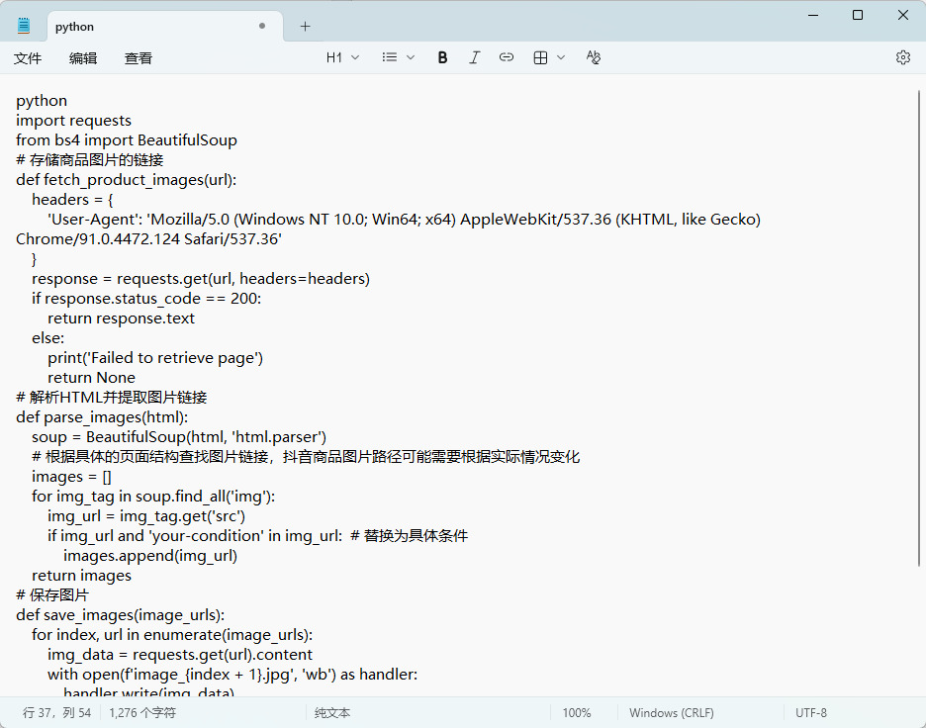Click the line 'def fetch_product_images(url):'
The width and height of the screenshot is (926, 728).
127,179
